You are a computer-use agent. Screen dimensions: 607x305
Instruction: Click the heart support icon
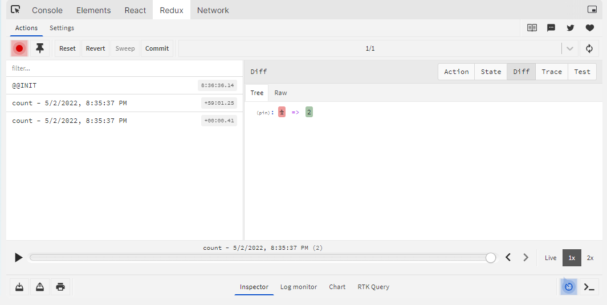click(589, 28)
